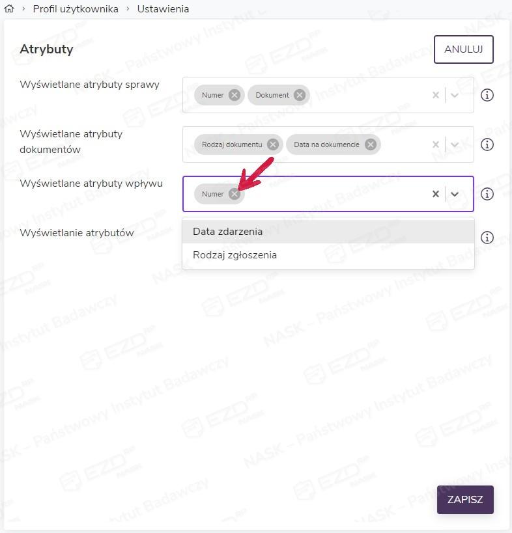Remove the Dokument attribute tag
Screen dimensions: 512x533
point(299,95)
